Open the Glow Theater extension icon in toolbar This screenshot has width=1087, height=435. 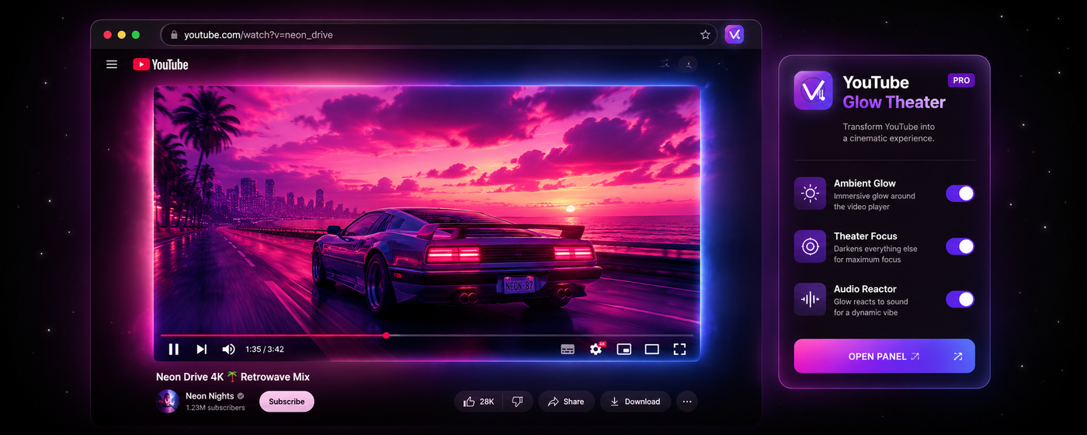[x=734, y=34]
